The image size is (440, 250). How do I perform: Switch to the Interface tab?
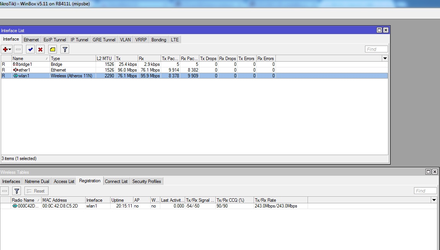(x=11, y=39)
